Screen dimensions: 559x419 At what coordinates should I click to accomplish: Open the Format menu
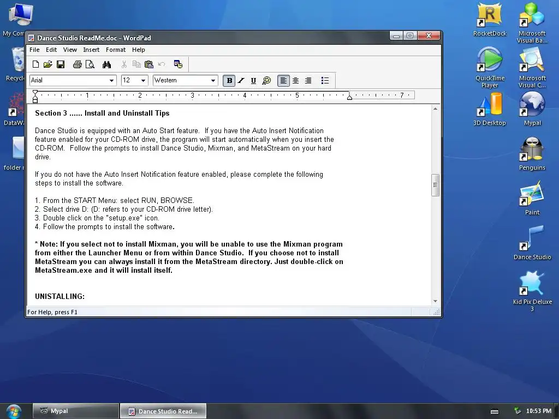pyautogui.click(x=116, y=50)
